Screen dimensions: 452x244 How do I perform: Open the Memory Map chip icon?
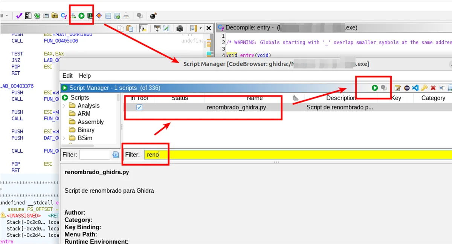point(90,16)
